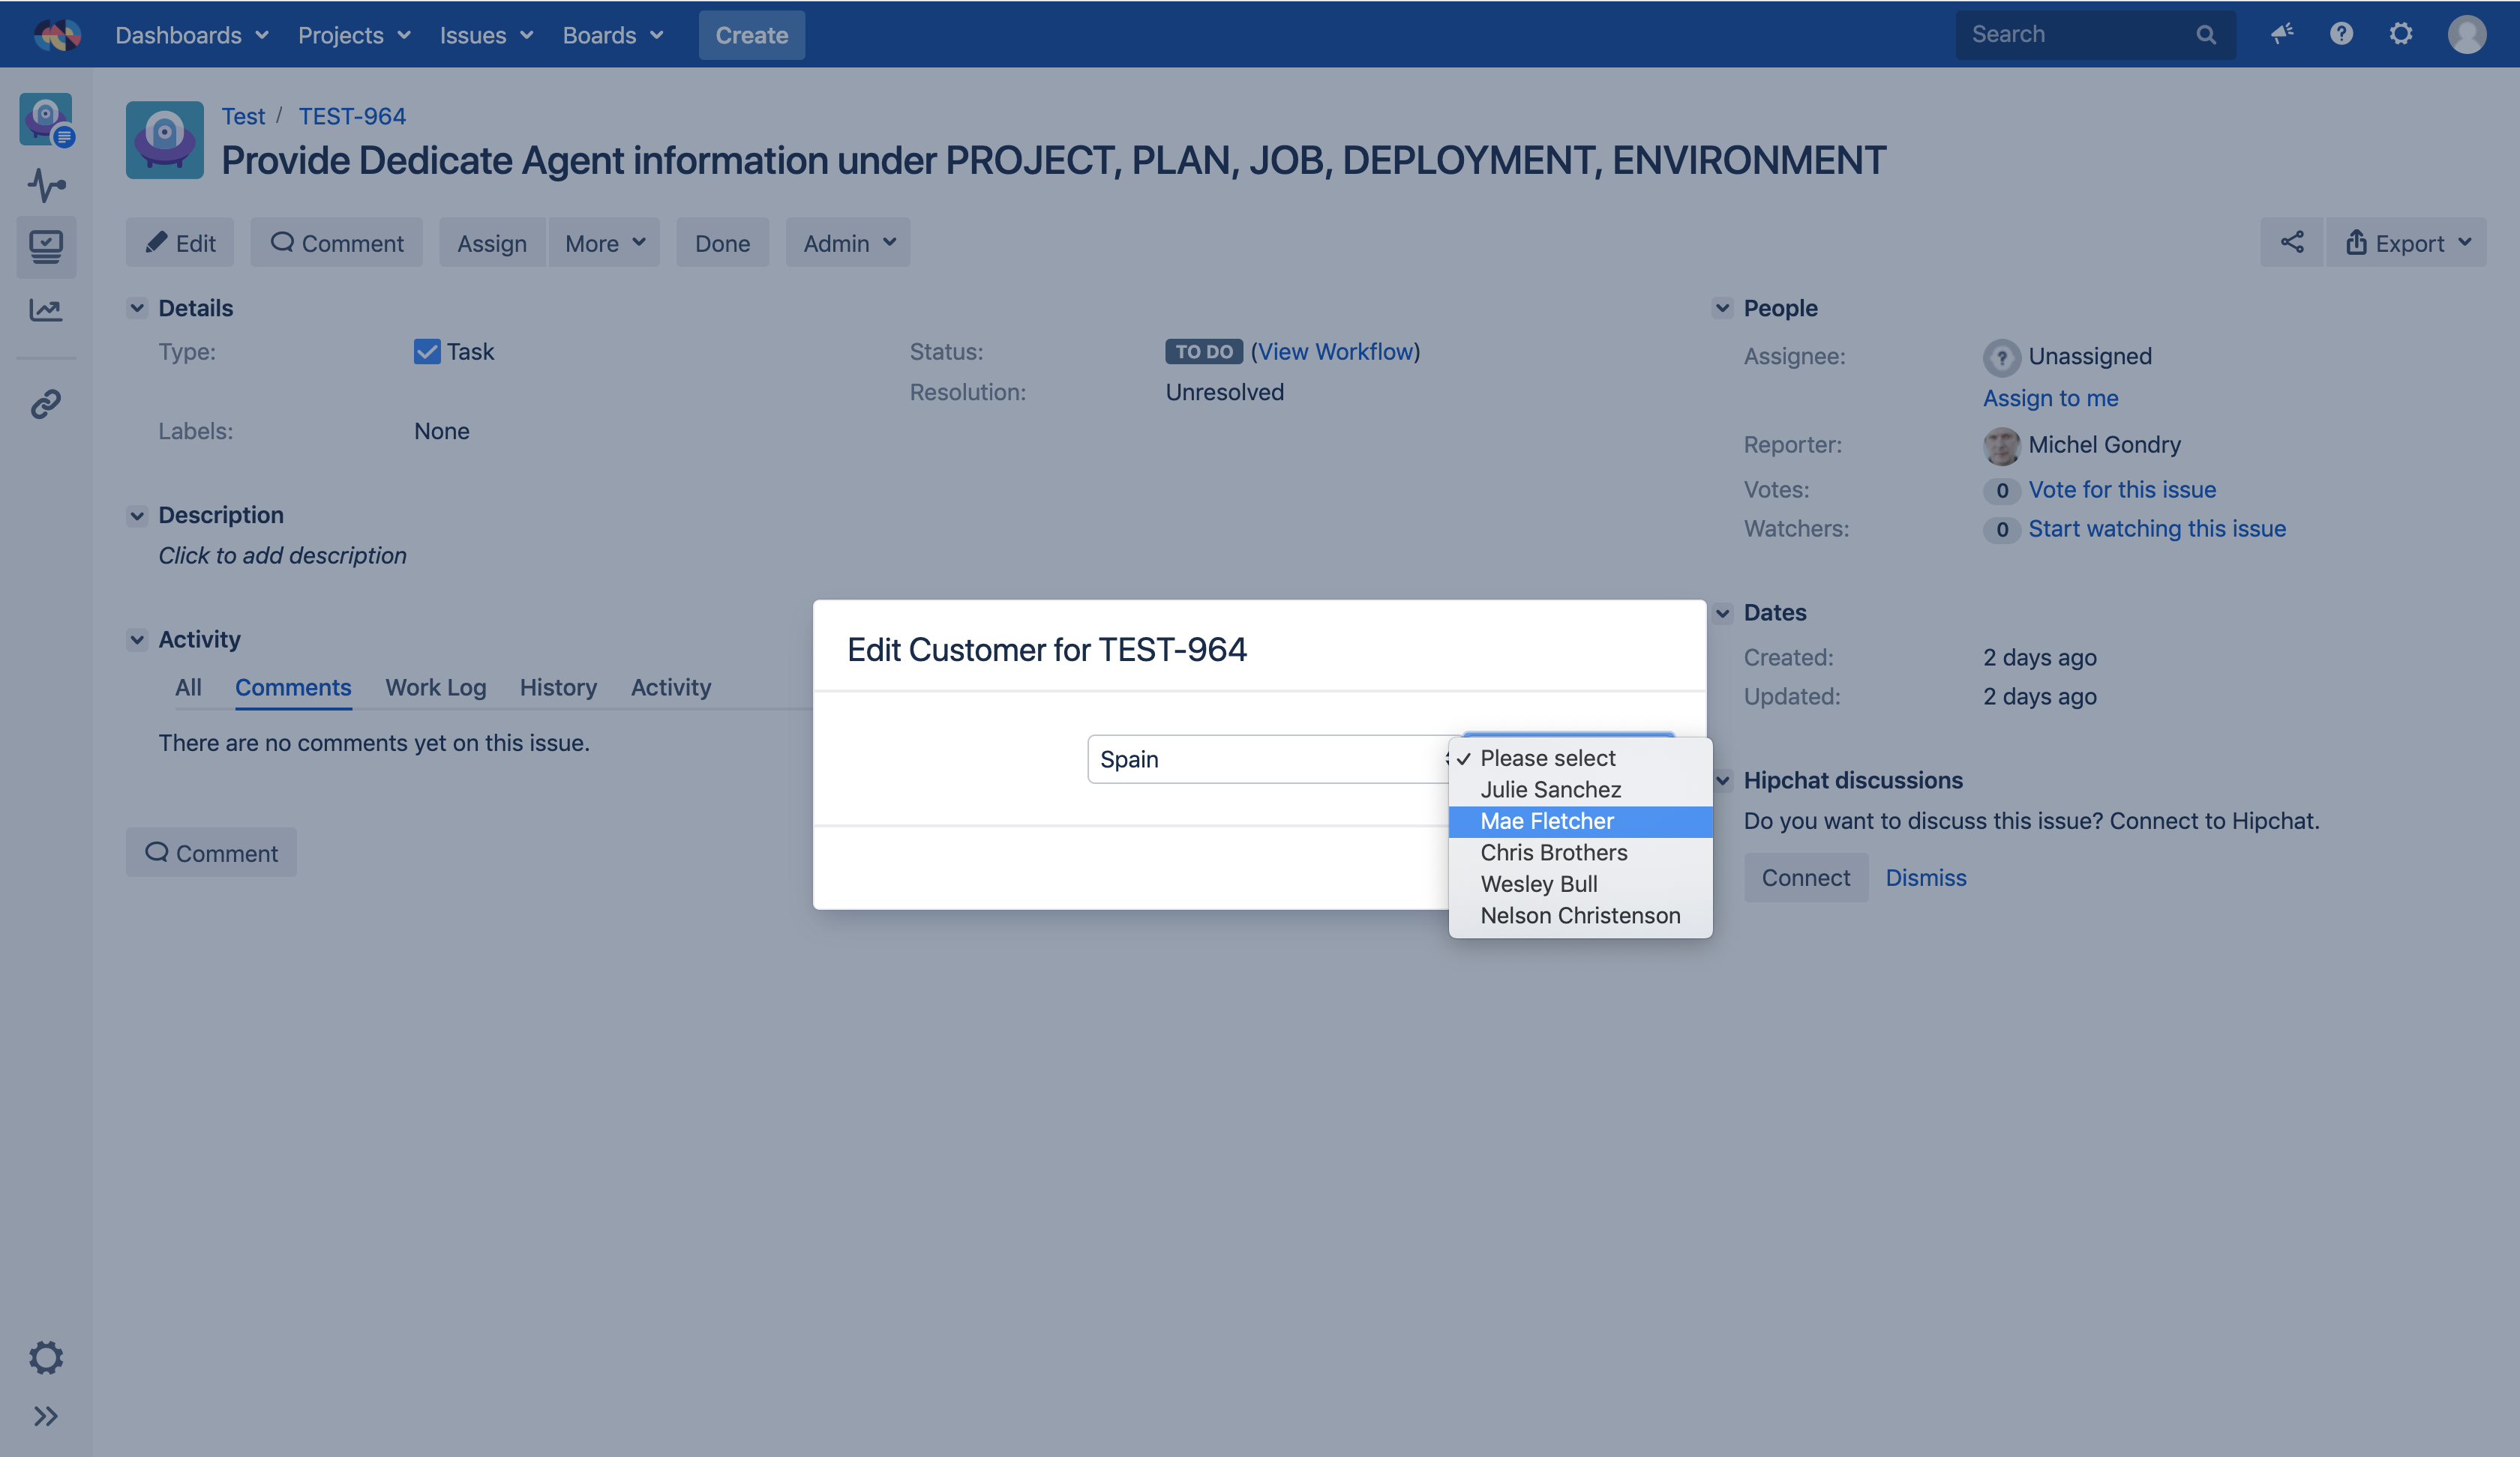Click the Spain select field

[x=1266, y=759]
